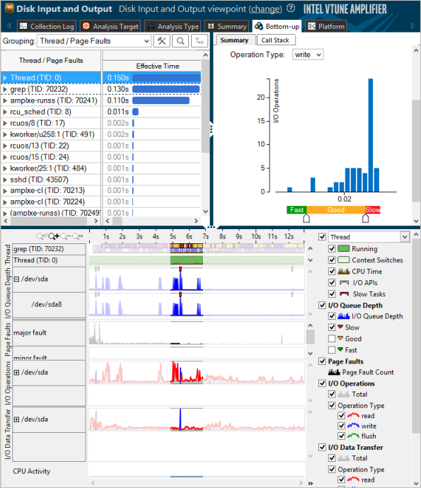Viewport: 421px width, 488px height.
Task: Click the zoom-to-selection magnifier icon
Action: [x=78, y=236]
